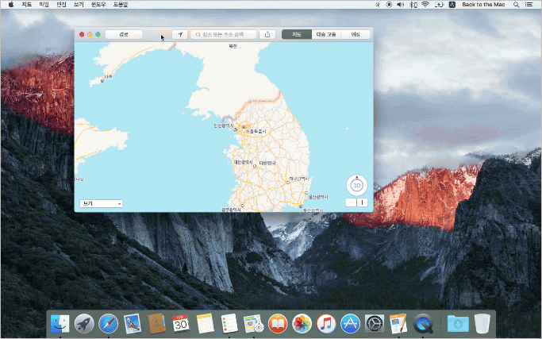
Task: Click the 인천광역시 label on the map
Action: point(224,125)
